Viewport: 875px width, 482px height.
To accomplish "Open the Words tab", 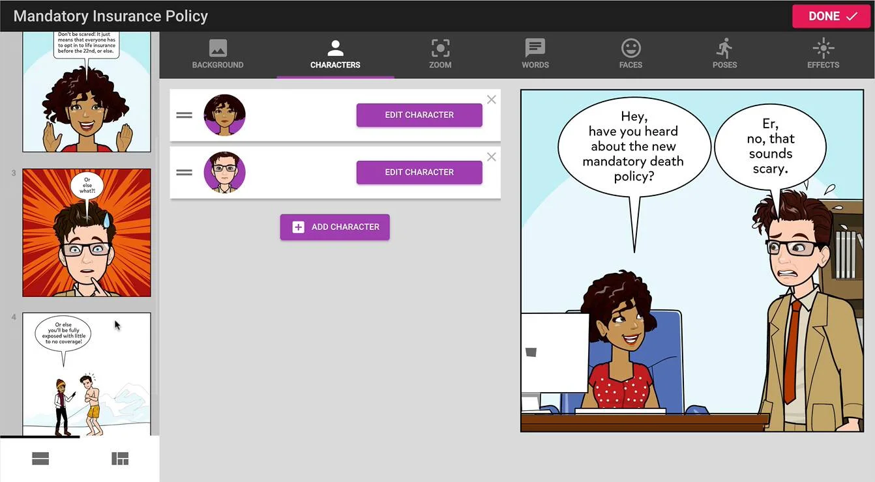I will 535,55.
